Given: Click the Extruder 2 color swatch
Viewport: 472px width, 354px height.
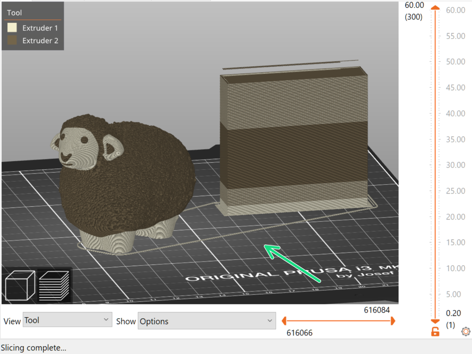Looking at the screenshot, I should [12, 40].
